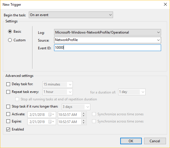170x148 pixels.
Task: Check the Activate checkbox
Action: click(x=8, y=114)
